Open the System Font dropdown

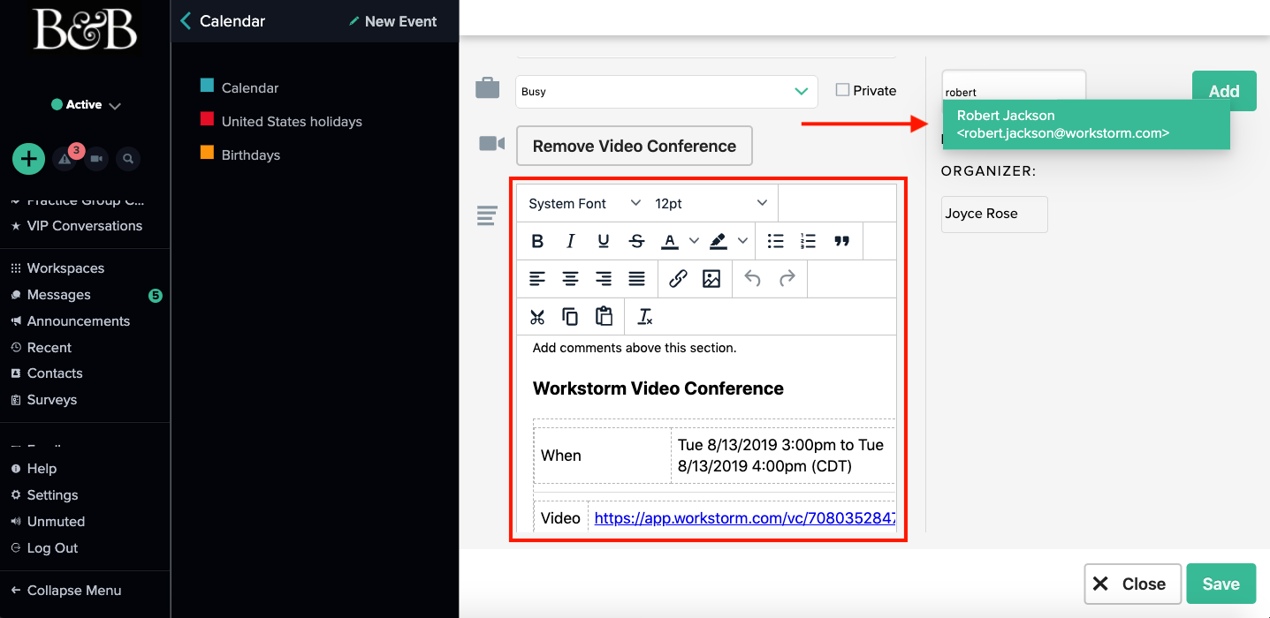[x=584, y=203]
